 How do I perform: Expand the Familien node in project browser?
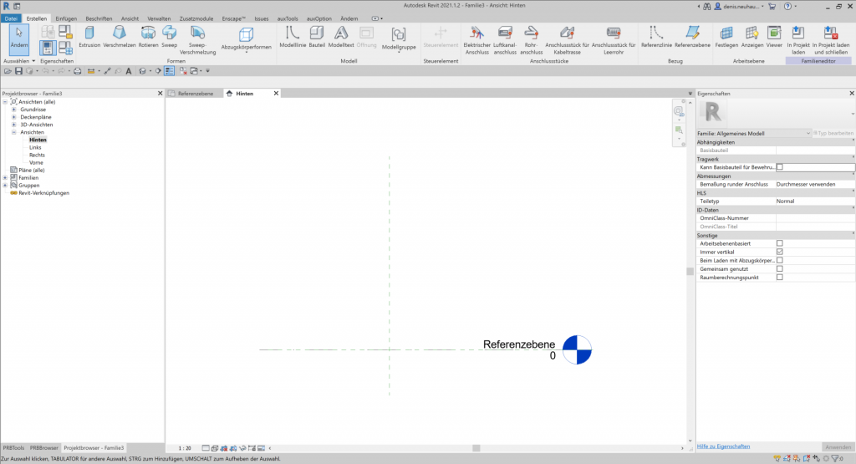pyautogui.click(x=6, y=177)
